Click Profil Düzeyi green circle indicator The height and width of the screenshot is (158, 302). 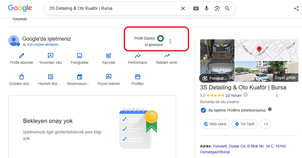(x=160, y=38)
